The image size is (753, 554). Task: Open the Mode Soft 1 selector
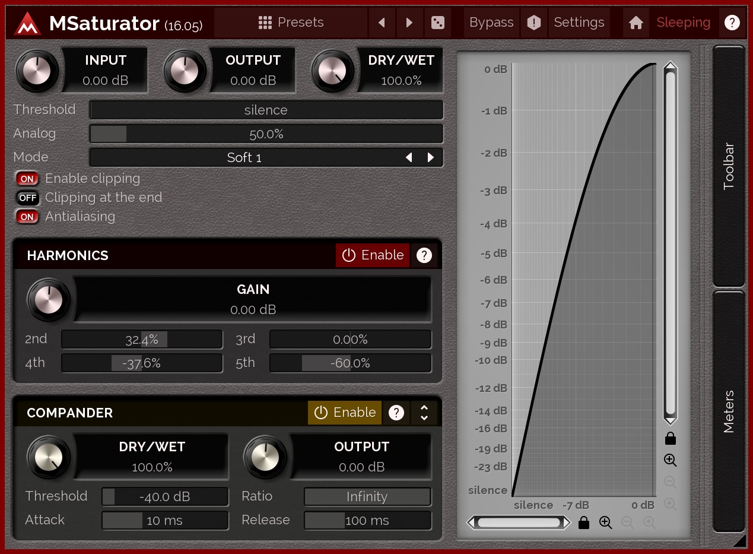click(x=244, y=157)
